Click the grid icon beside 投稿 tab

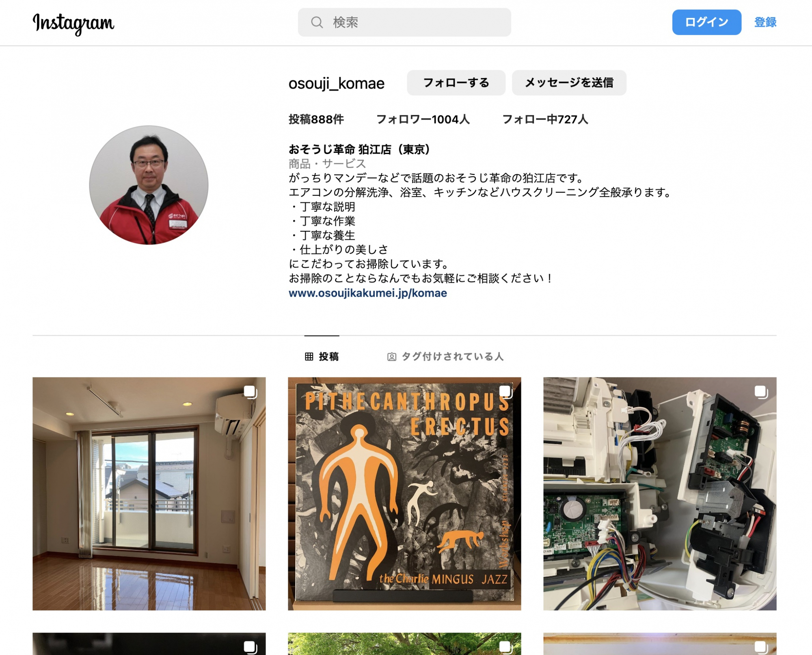click(309, 357)
